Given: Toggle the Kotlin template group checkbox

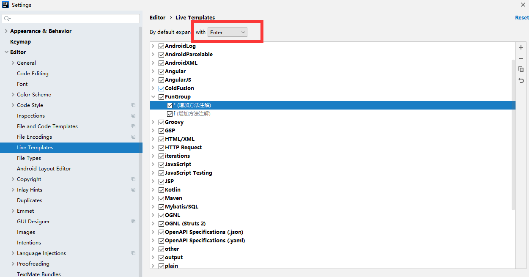Looking at the screenshot, I should 161,190.
